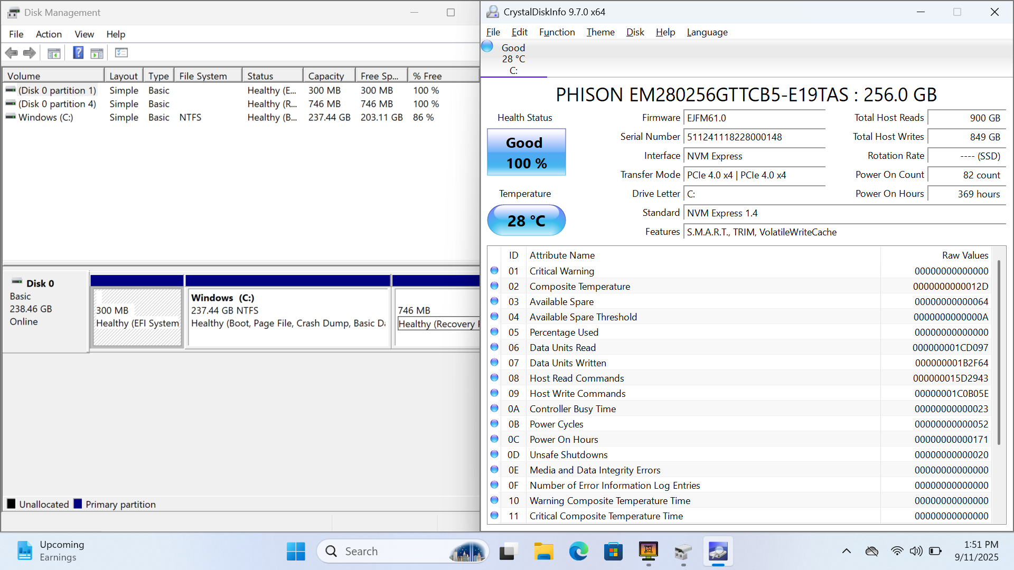Click the Wi-Fi icon in system tray
The width and height of the screenshot is (1014, 570).
tap(897, 551)
